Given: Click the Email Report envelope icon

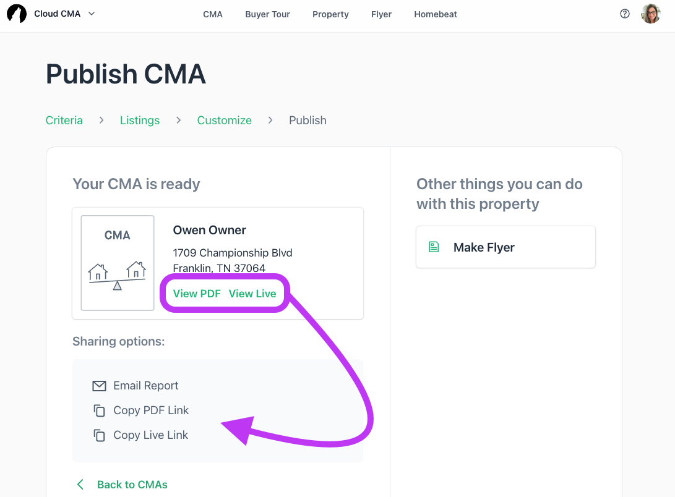Looking at the screenshot, I should pos(100,385).
